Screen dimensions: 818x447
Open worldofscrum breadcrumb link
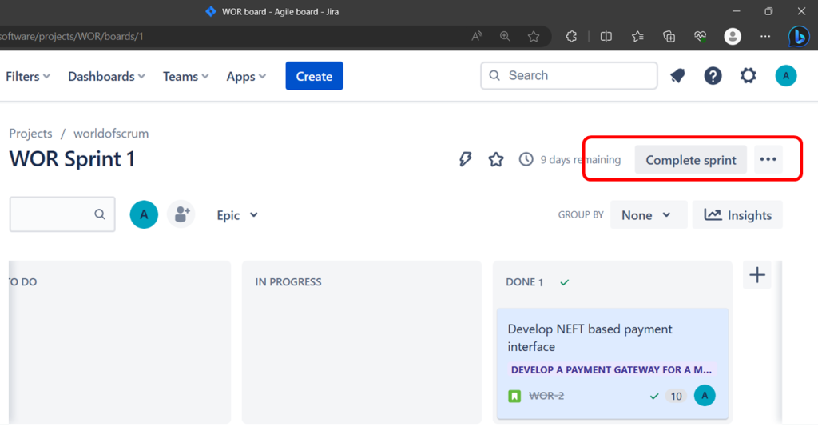pyautogui.click(x=111, y=134)
